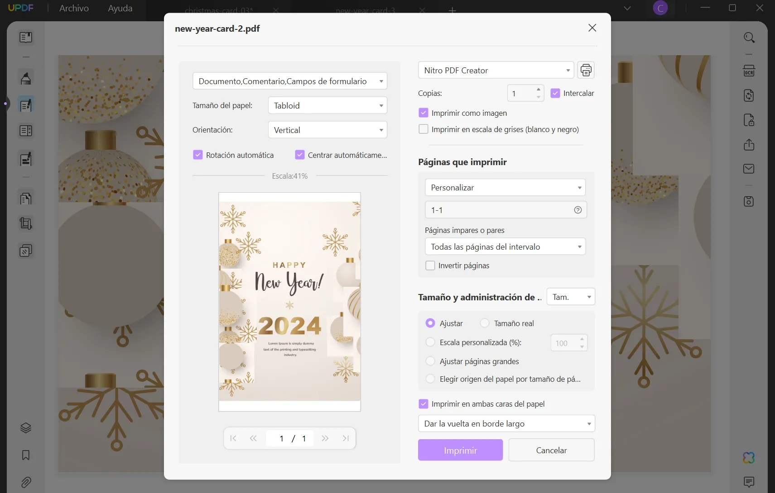Check the Invertir páginas box

click(430, 265)
